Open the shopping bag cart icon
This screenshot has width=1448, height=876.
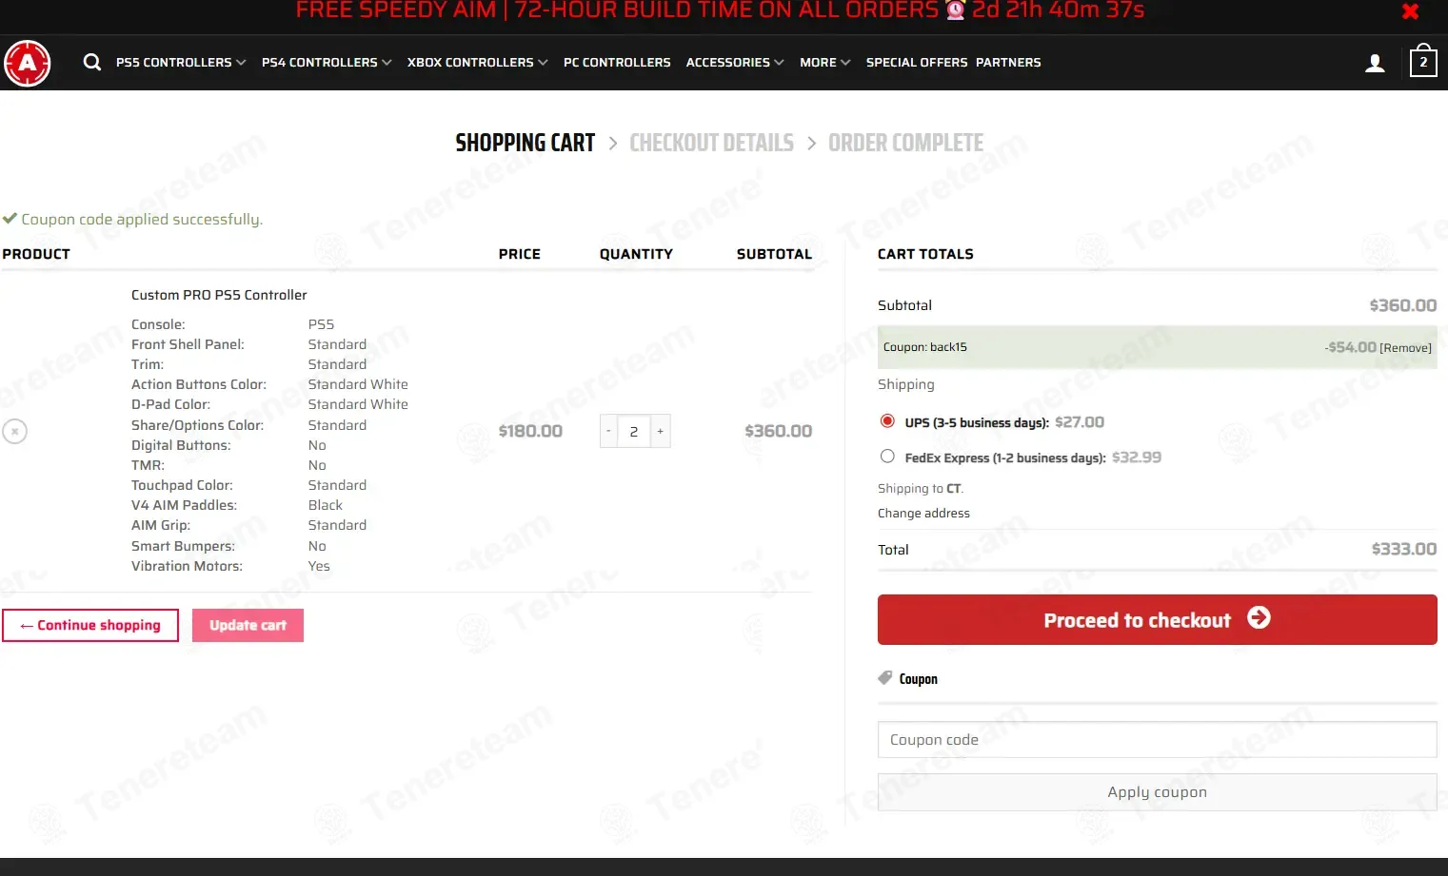pos(1423,61)
